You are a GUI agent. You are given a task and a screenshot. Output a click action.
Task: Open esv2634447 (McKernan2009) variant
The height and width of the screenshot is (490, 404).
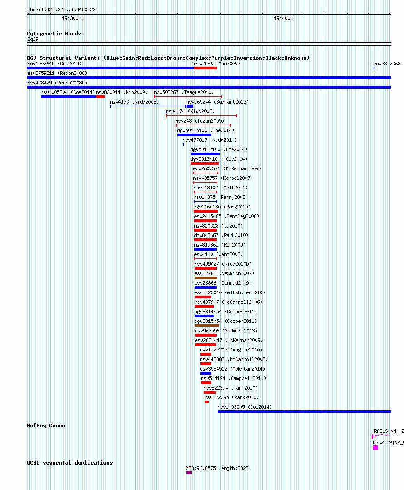pos(229,340)
